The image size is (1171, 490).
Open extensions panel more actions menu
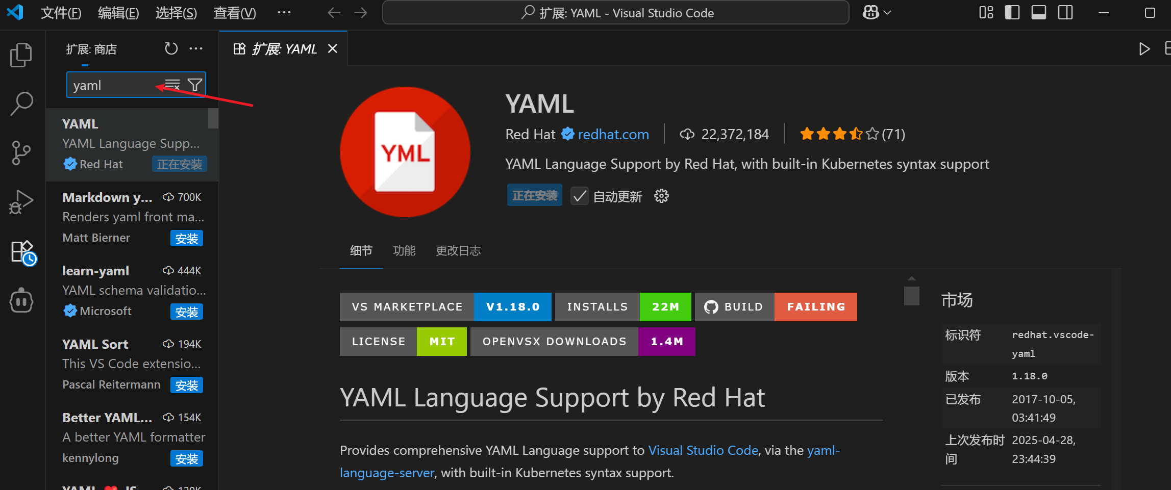click(196, 49)
